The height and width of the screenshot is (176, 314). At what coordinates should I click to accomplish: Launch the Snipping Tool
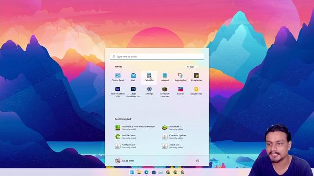click(181, 77)
